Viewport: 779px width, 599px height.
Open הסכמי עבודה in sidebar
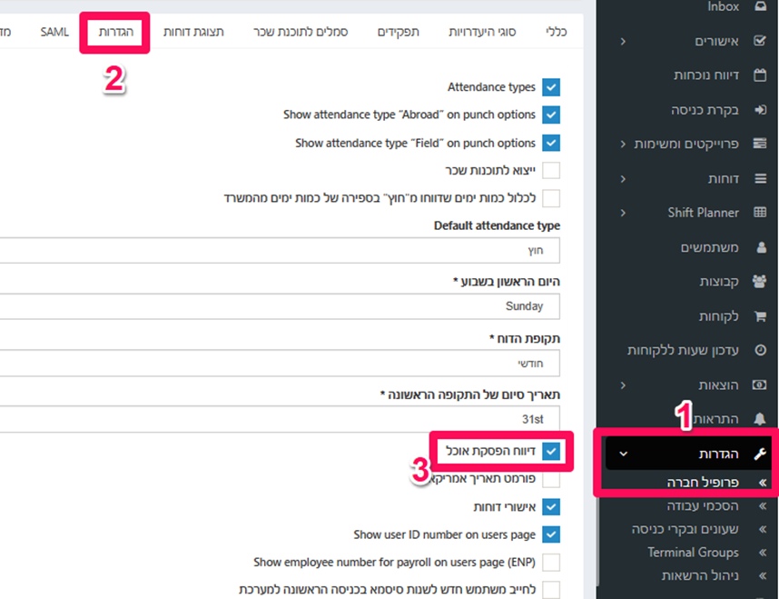(x=703, y=506)
